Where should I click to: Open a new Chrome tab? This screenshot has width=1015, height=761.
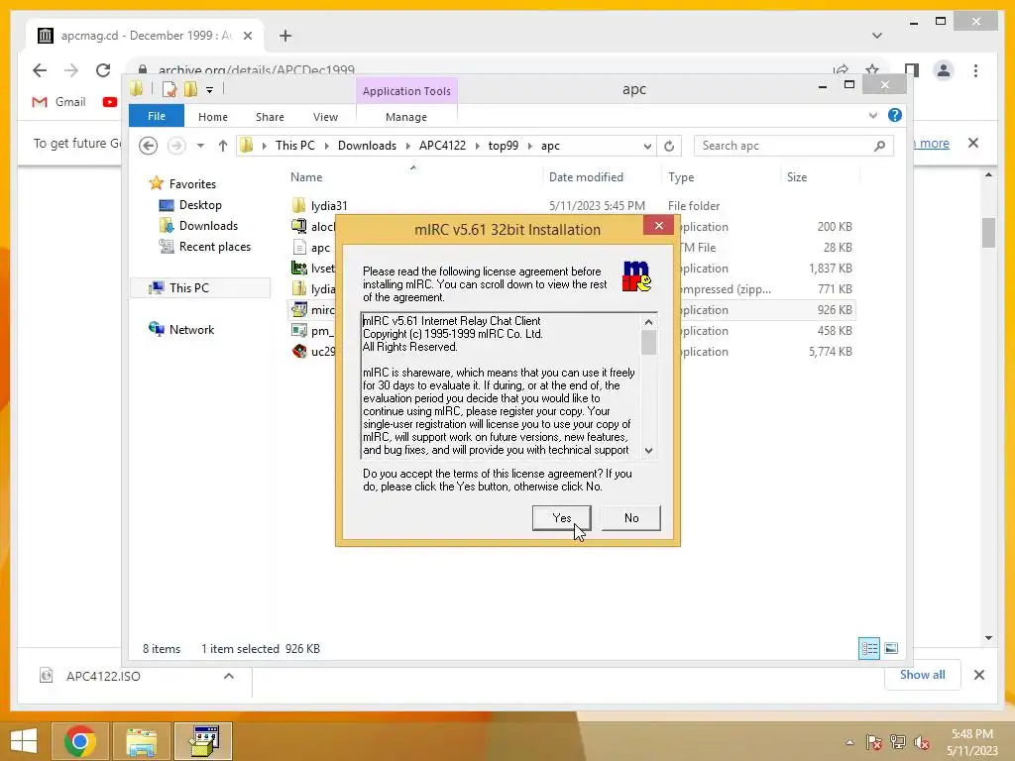[285, 36]
